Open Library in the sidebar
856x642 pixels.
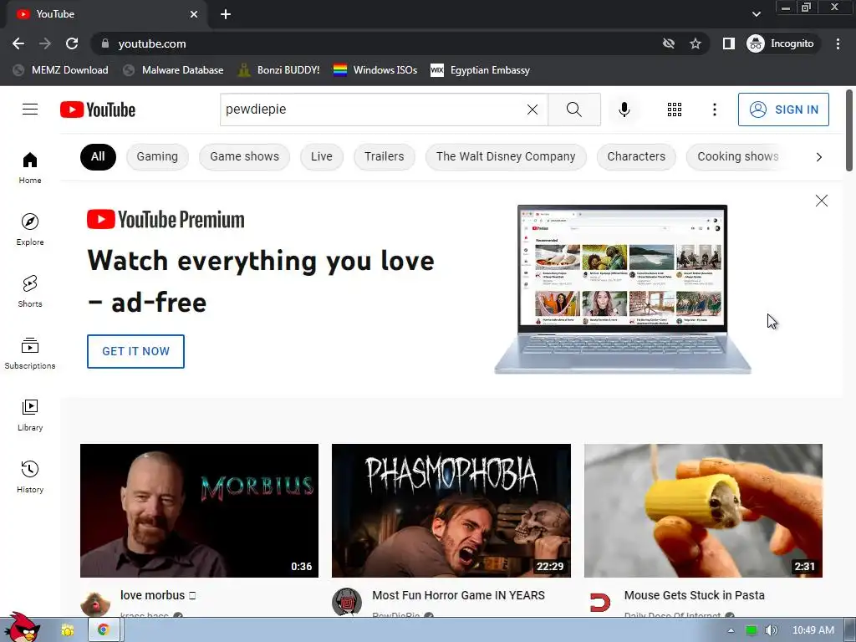(x=30, y=415)
